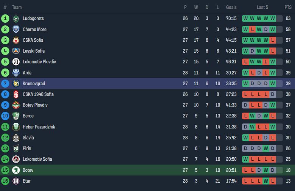Click the rank 1 position badge

tap(5, 19)
